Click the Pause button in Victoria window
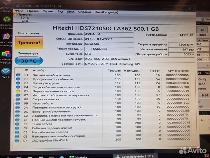 coord(202,32)
